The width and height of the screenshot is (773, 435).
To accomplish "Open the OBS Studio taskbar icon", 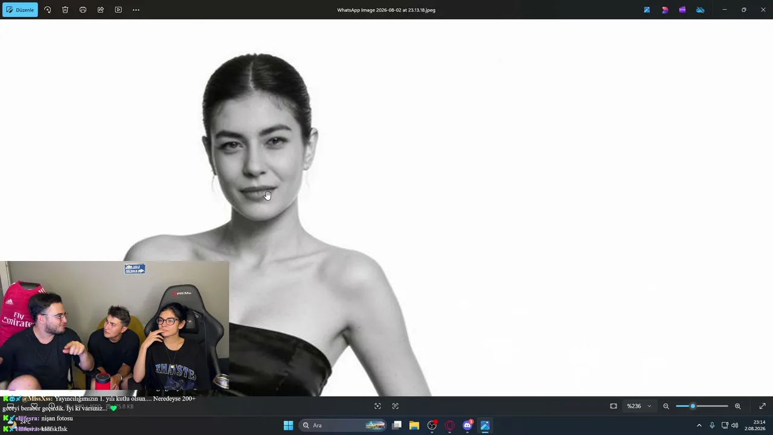I will point(432,425).
